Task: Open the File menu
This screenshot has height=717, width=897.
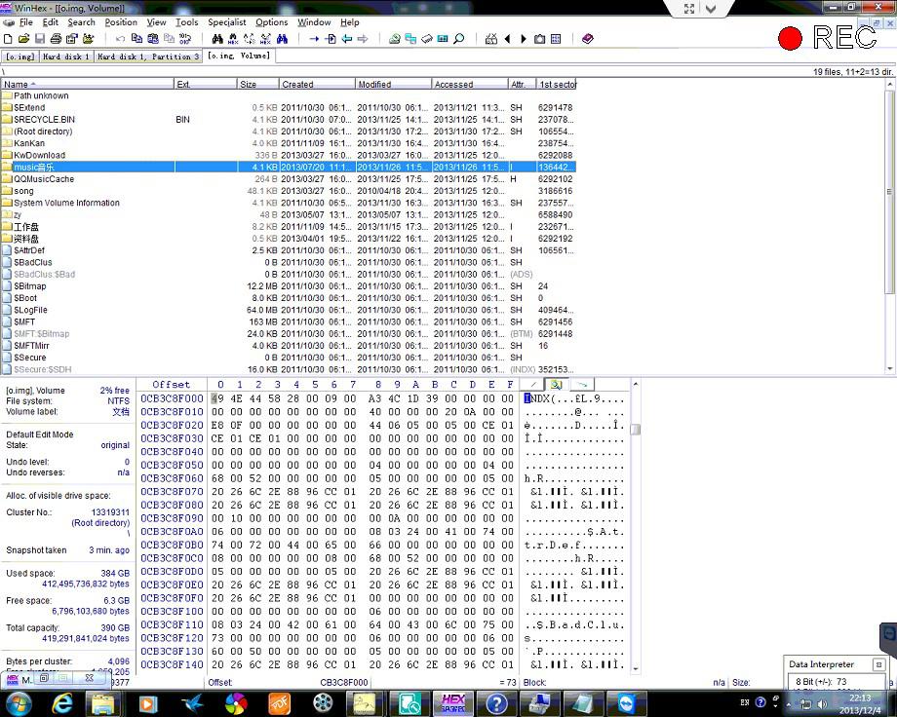Action: [x=25, y=22]
